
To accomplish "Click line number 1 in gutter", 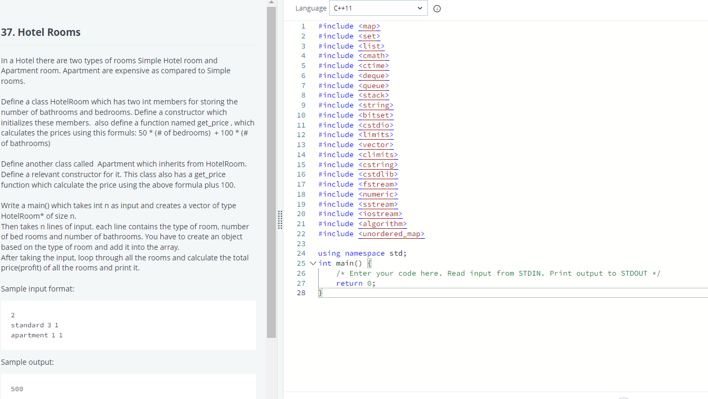I will (303, 26).
